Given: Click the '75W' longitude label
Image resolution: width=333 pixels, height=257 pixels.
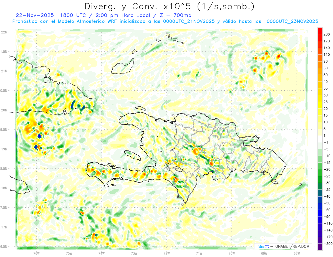Looking at the screenshot, I should tap(69, 253).
